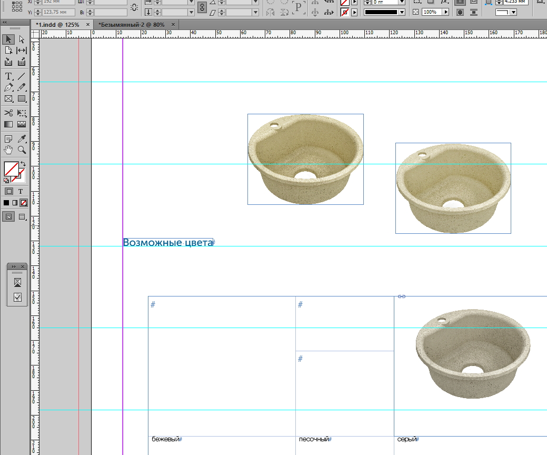Choose the Rectangle Frame tool
Image resolution: width=547 pixels, height=455 pixels.
coord(8,98)
